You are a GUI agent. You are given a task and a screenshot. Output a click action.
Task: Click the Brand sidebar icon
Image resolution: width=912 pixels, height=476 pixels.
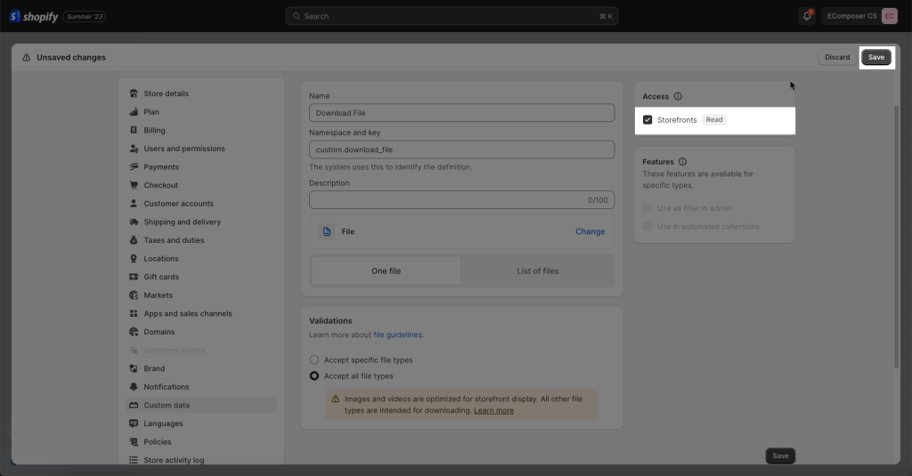pyautogui.click(x=134, y=368)
